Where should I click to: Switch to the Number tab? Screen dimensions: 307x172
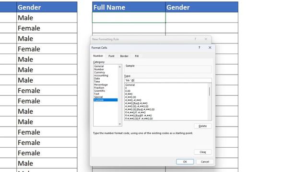98,56
